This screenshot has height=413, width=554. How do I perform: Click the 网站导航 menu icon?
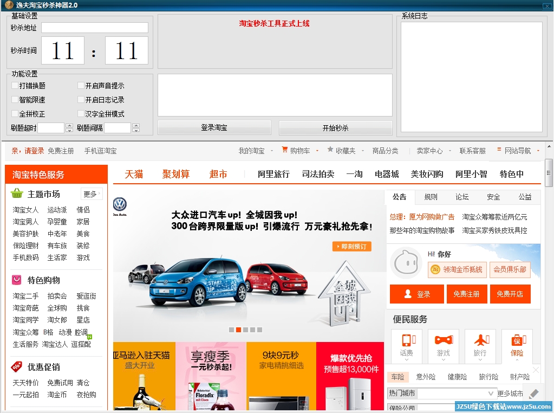point(499,150)
